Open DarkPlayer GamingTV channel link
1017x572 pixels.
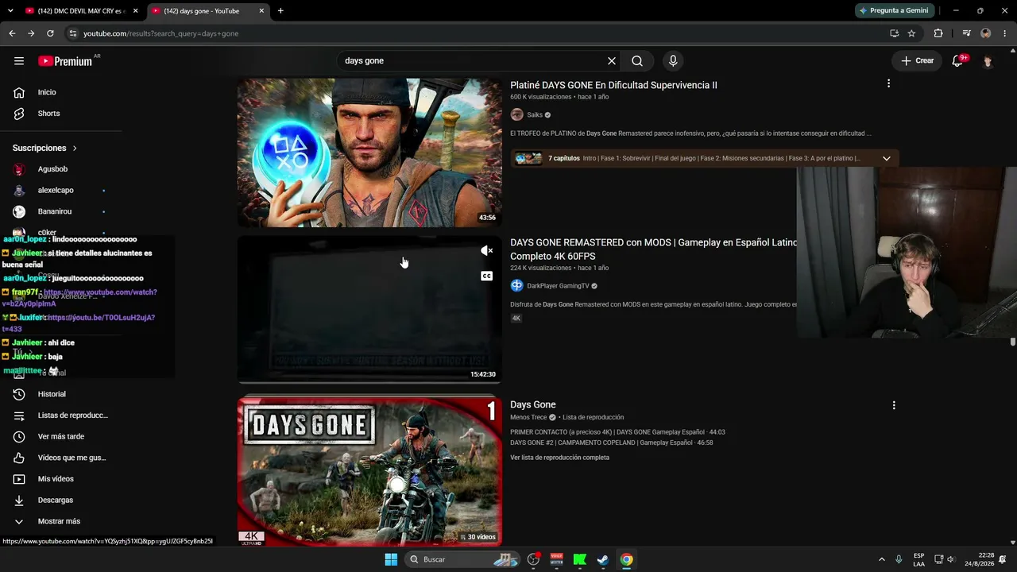click(558, 286)
